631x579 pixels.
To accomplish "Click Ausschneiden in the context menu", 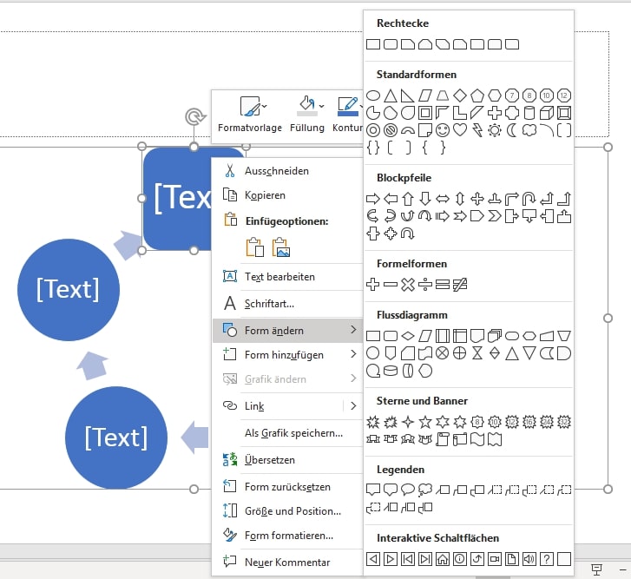I will [x=276, y=171].
